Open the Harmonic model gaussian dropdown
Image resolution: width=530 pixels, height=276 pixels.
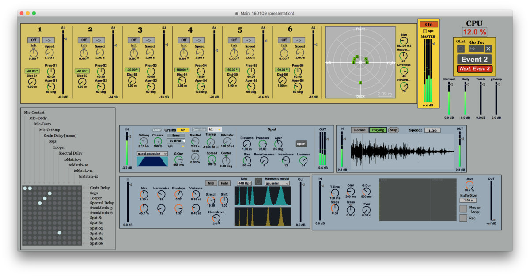pyautogui.click(x=277, y=183)
